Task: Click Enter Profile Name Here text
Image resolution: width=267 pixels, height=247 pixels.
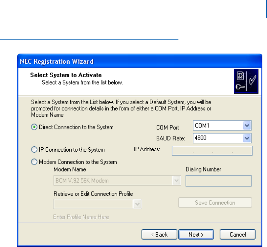Action: point(81,217)
